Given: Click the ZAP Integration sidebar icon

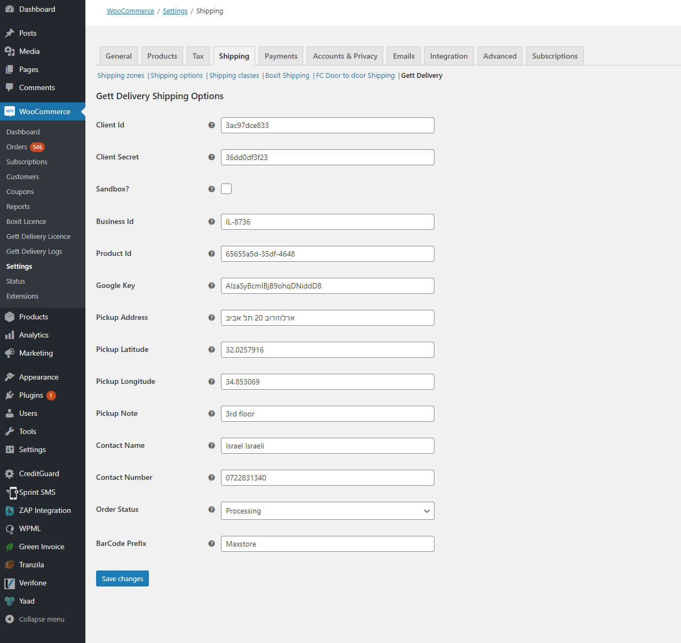Looking at the screenshot, I should pyautogui.click(x=10, y=510).
